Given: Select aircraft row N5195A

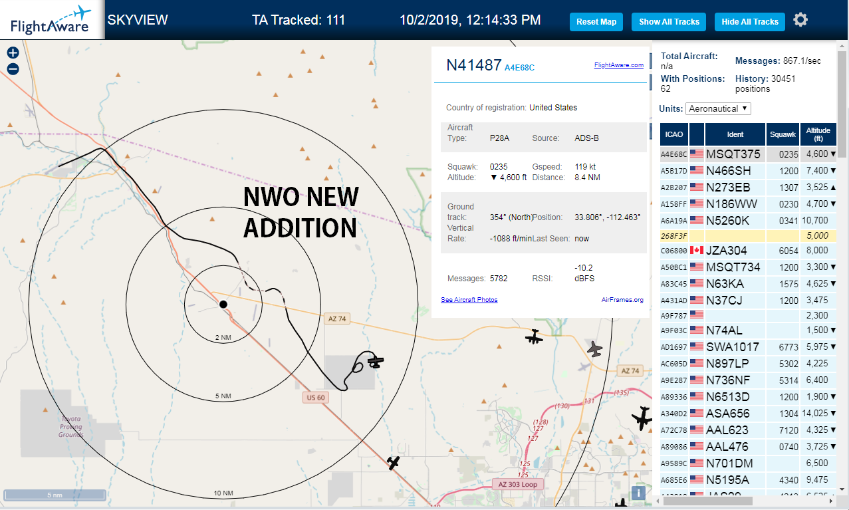Looking at the screenshot, I should coord(749,480).
